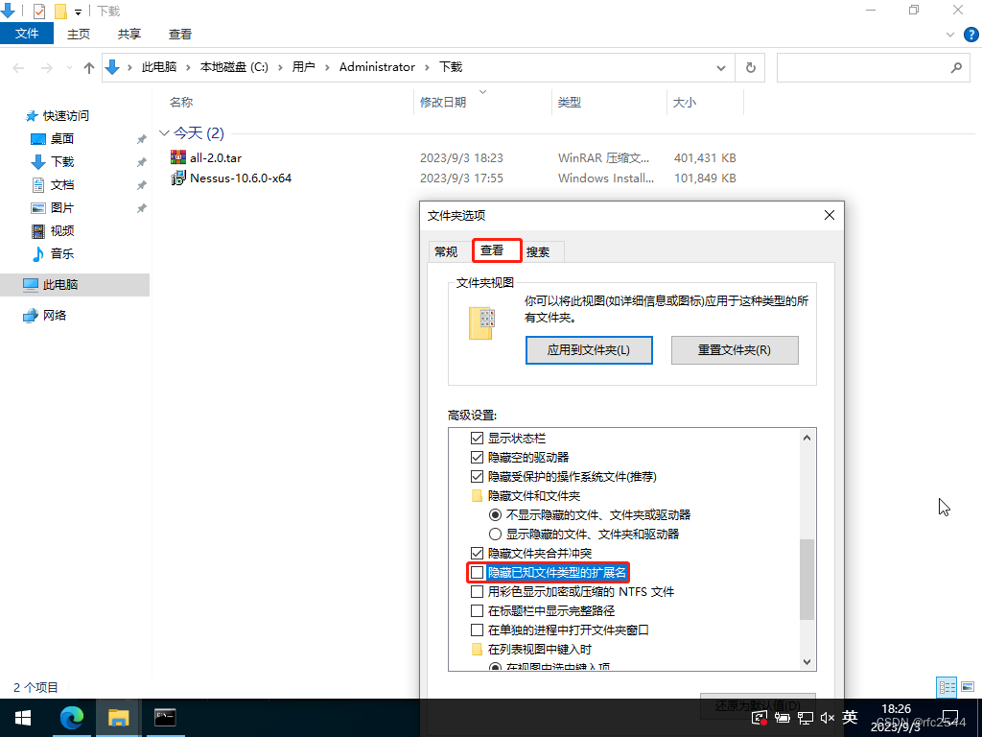Sort by the 修改日期 column header
The height and width of the screenshot is (737, 982).
click(x=443, y=102)
